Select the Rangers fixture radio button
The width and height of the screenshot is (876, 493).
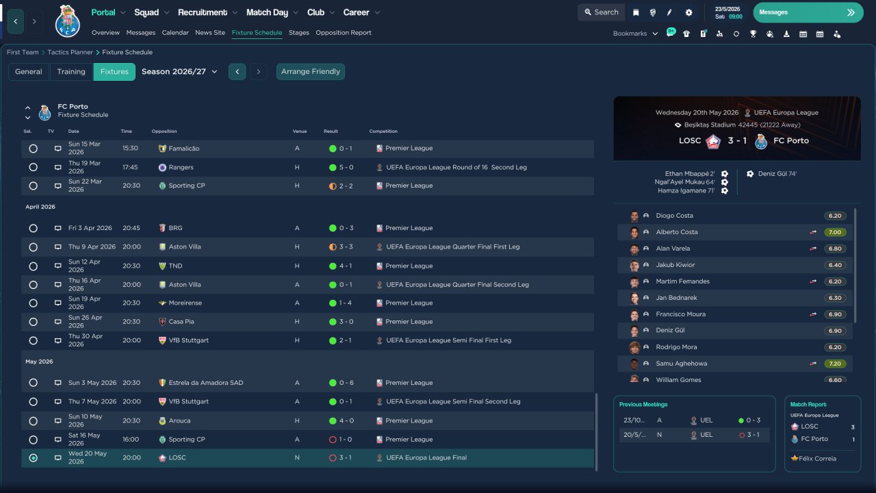(x=33, y=167)
